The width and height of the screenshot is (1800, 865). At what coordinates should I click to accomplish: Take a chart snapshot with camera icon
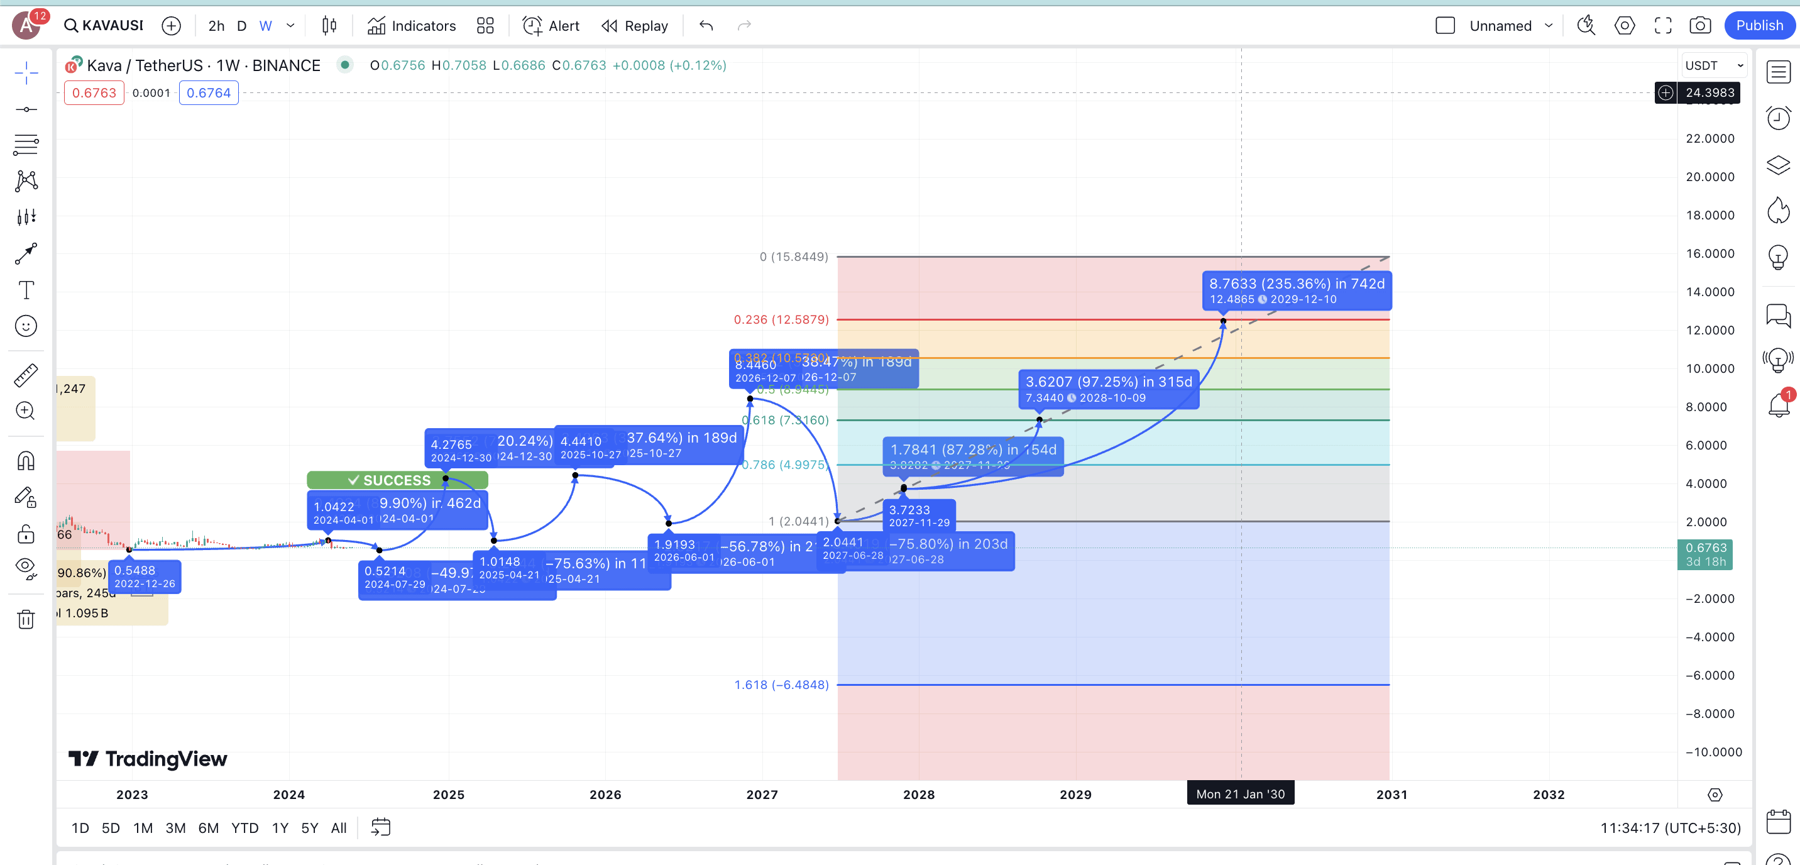point(1699,26)
